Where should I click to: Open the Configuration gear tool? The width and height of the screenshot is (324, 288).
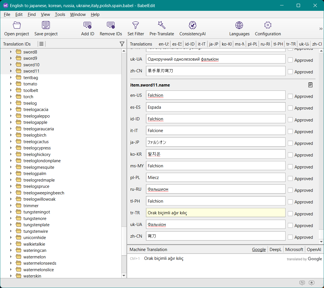(x=268, y=25)
